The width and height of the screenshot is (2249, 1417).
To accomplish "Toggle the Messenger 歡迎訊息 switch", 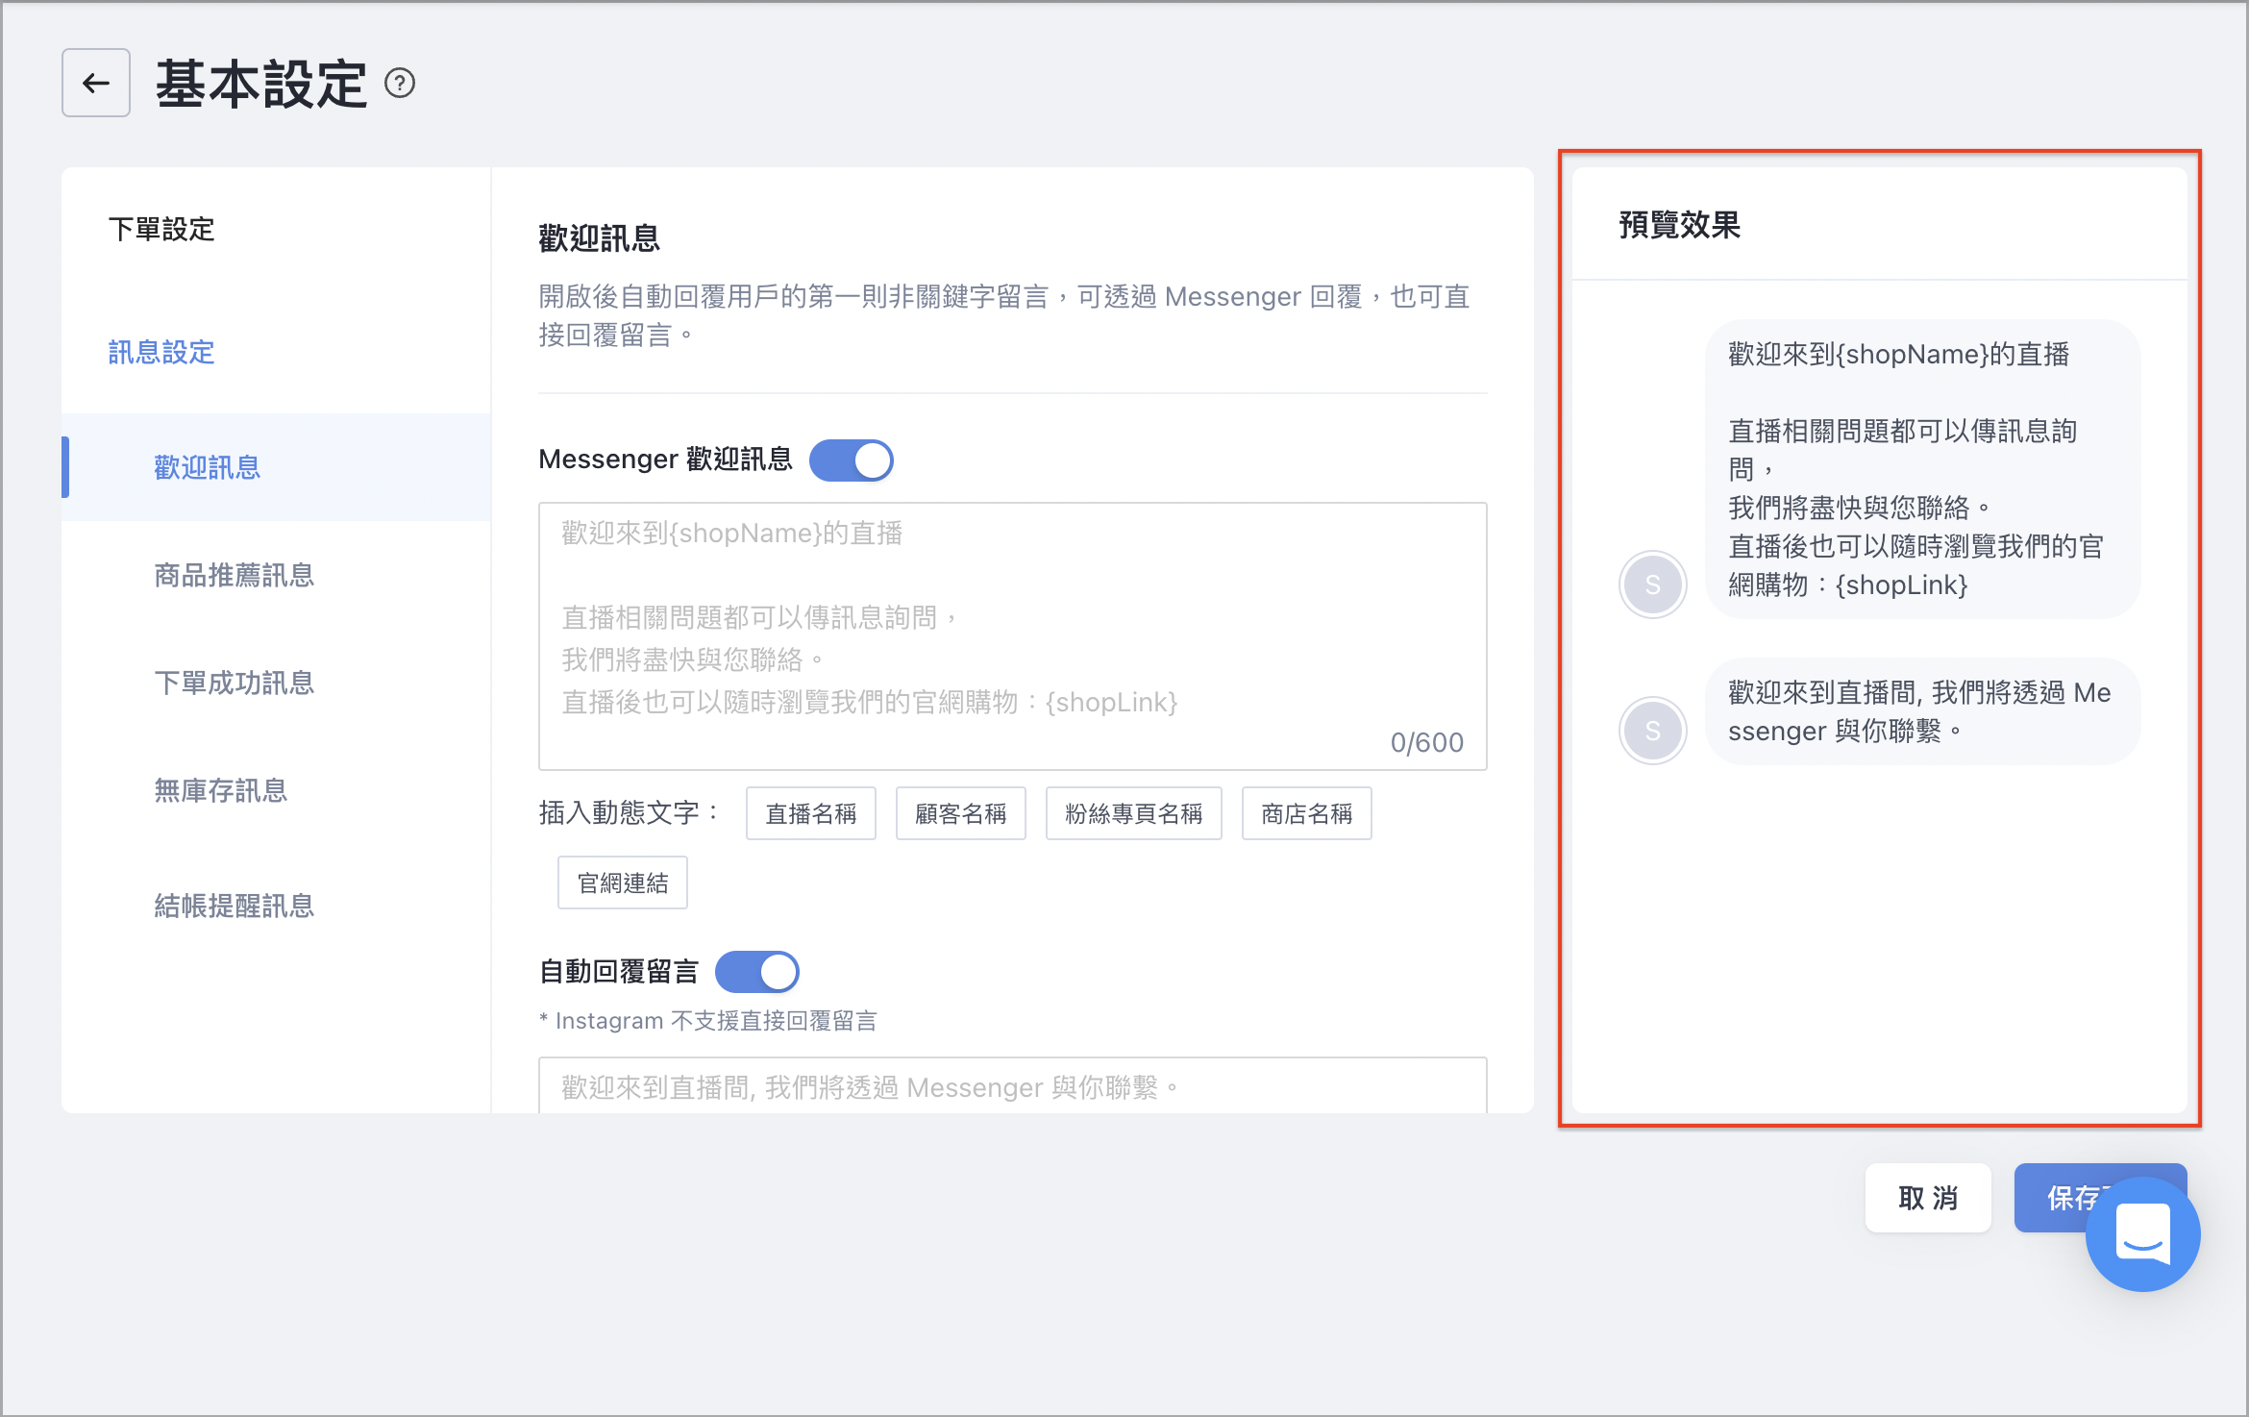I will pyautogui.click(x=851, y=460).
